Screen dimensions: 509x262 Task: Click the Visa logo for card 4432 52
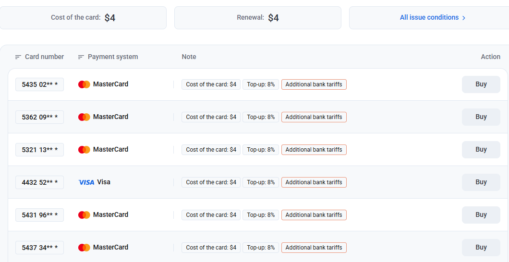[86, 182]
